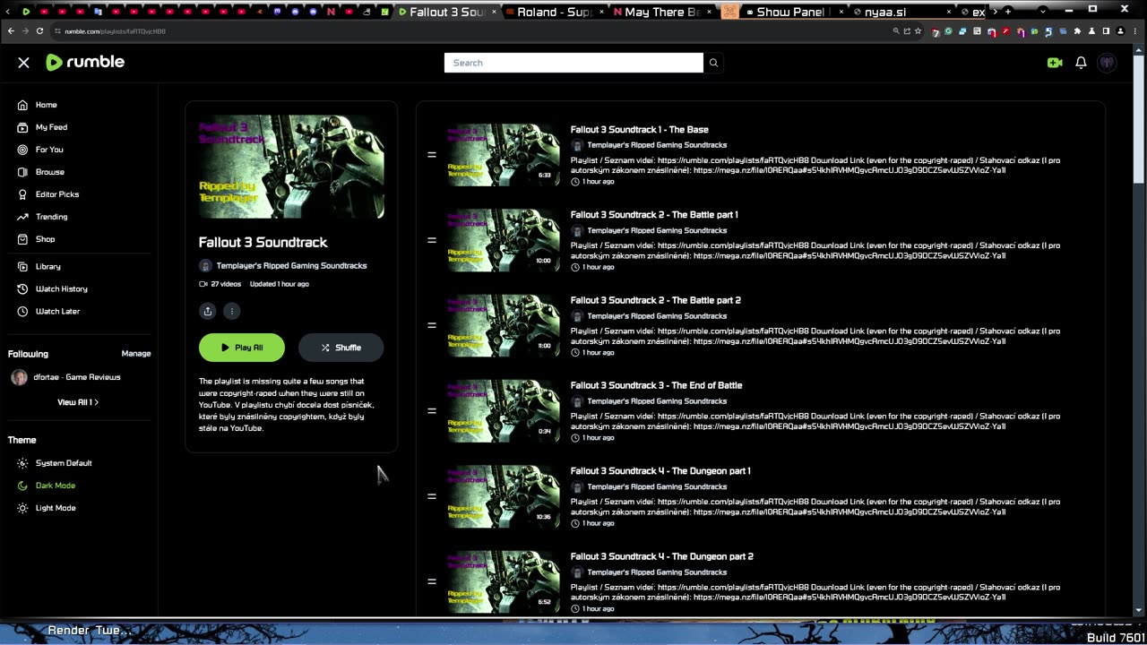
Task: Open thumbnail of 'The End of Battle'
Action: (503, 411)
